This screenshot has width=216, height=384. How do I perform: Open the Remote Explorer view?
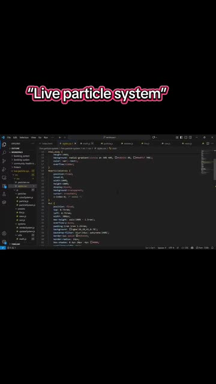(x=4, y=178)
